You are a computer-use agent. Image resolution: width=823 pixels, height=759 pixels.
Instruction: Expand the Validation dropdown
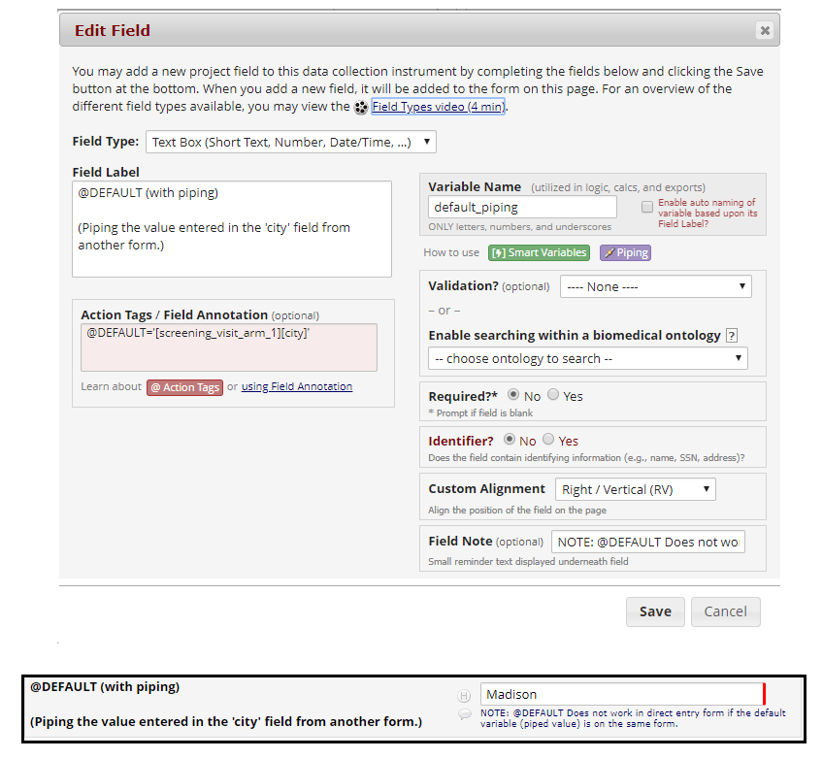point(656,286)
